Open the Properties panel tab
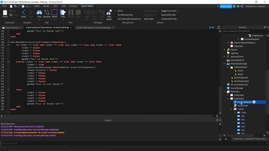Image resolution: width=269 pixels, height=151 pixels. [x=249, y=139]
